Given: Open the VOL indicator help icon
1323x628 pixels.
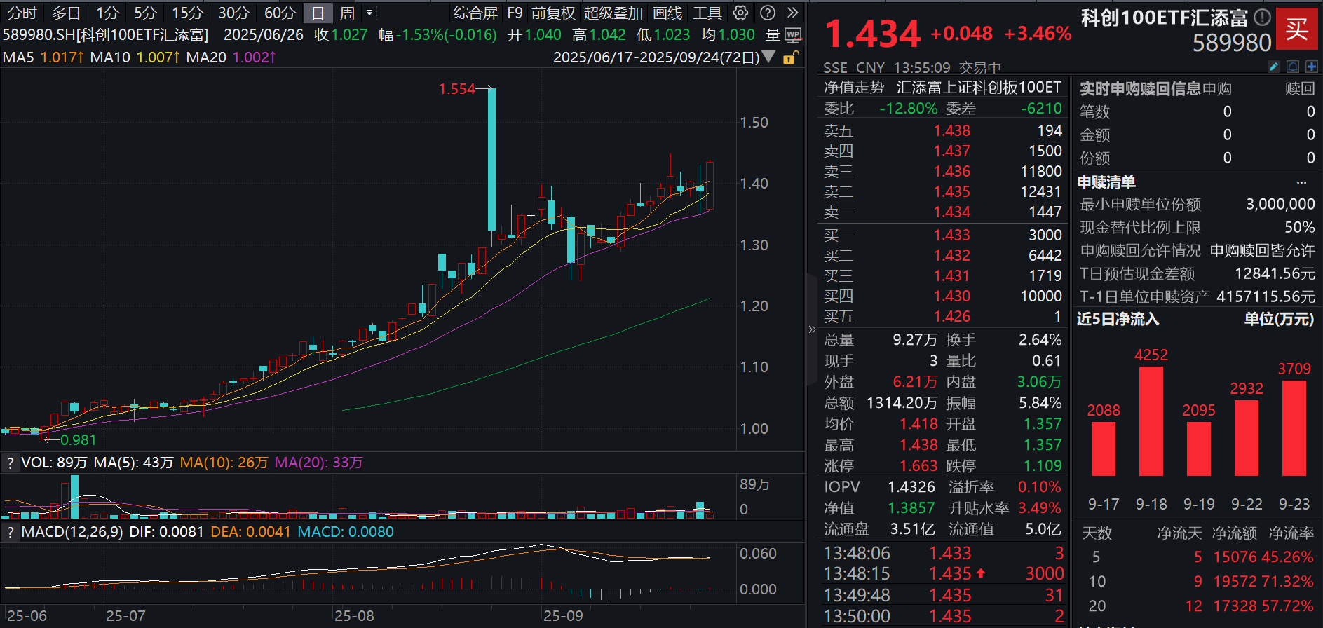Looking at the screenshot, I should coord(10,463).
